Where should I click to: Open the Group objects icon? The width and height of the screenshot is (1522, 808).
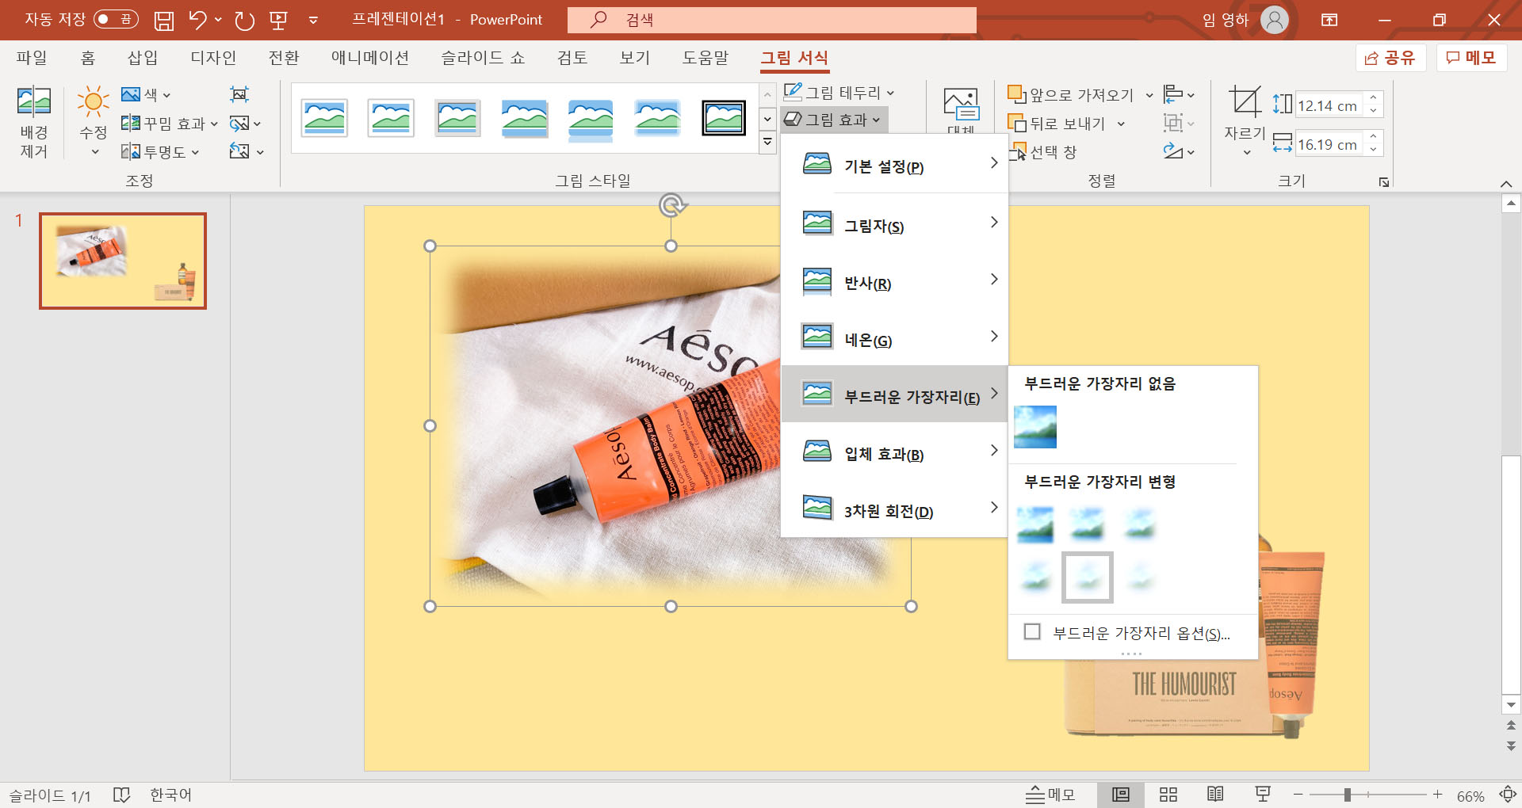pyautogui.click(x=1179, y=123)
